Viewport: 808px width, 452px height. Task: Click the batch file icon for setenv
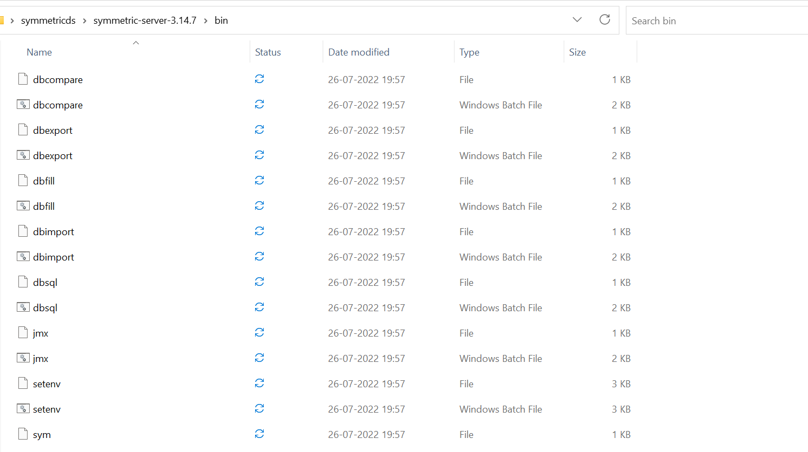(x=23, y=409)
